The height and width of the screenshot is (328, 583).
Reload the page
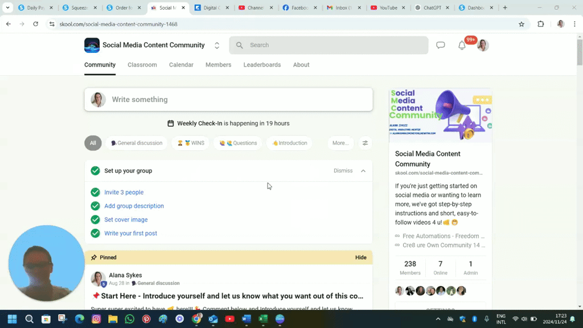click(x=36, y=24)
